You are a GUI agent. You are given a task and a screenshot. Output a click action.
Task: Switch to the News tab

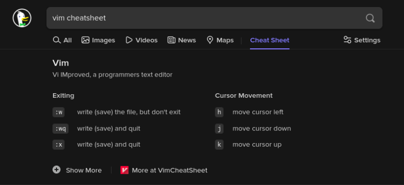click(182, 40)
